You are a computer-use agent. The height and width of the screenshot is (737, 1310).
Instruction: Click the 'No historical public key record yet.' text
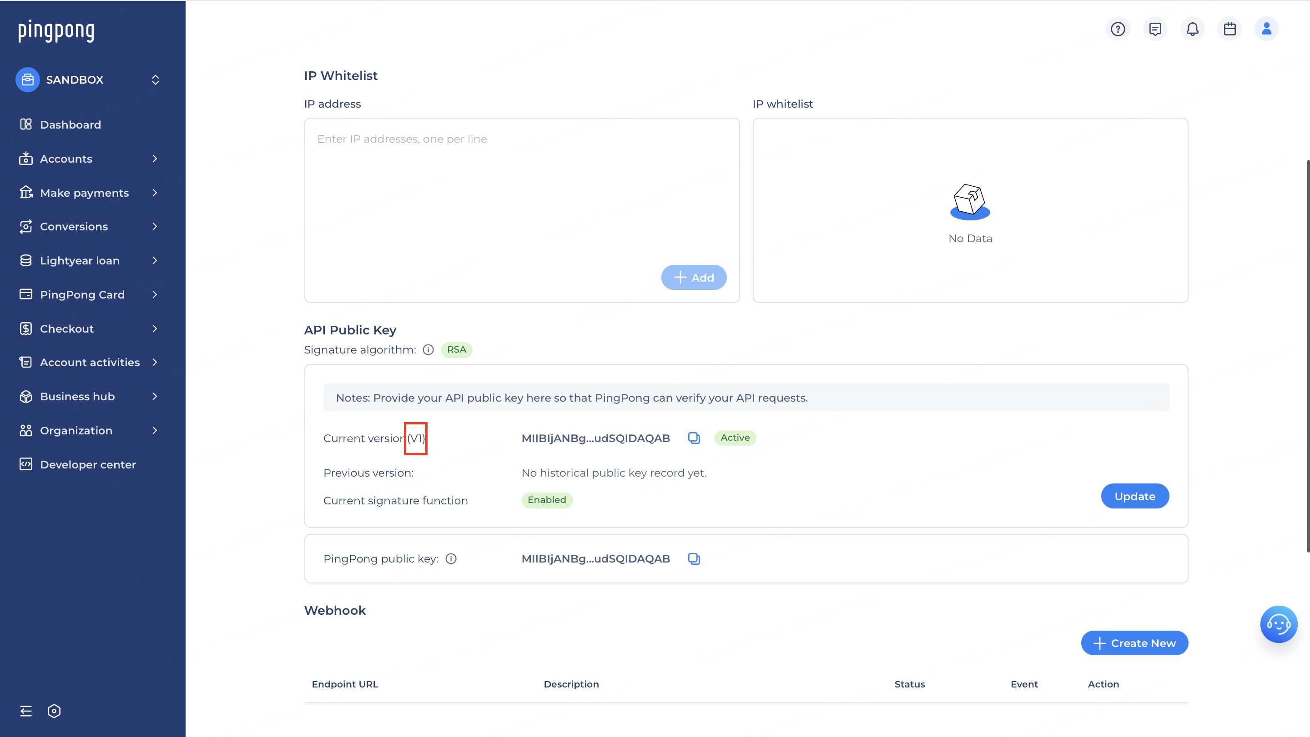(x=614, y=473)
